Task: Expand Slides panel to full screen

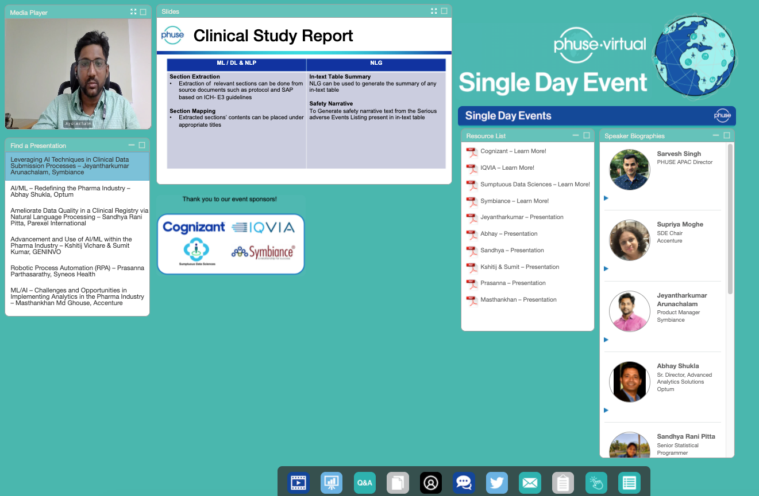Action: pos(434,11)
